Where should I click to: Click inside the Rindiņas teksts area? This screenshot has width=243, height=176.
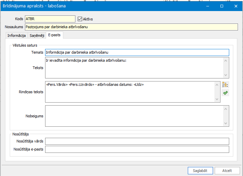click(x=130, y=92)
